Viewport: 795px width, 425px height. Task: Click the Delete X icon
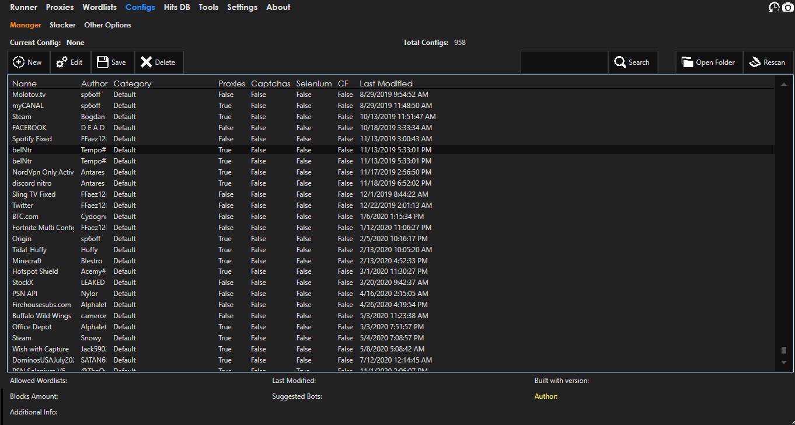(x=146, y=62)
